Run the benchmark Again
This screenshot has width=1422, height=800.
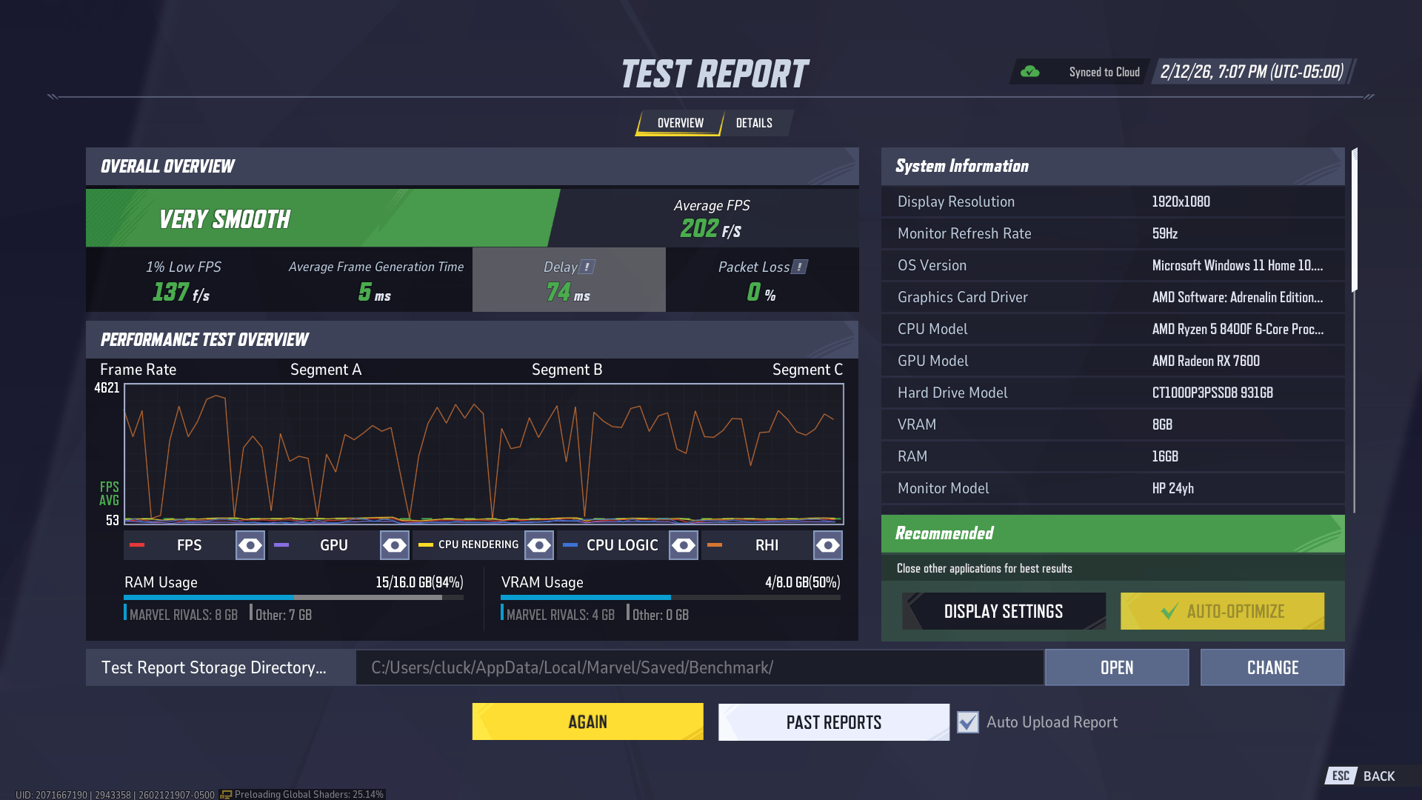tap(588, 721)
